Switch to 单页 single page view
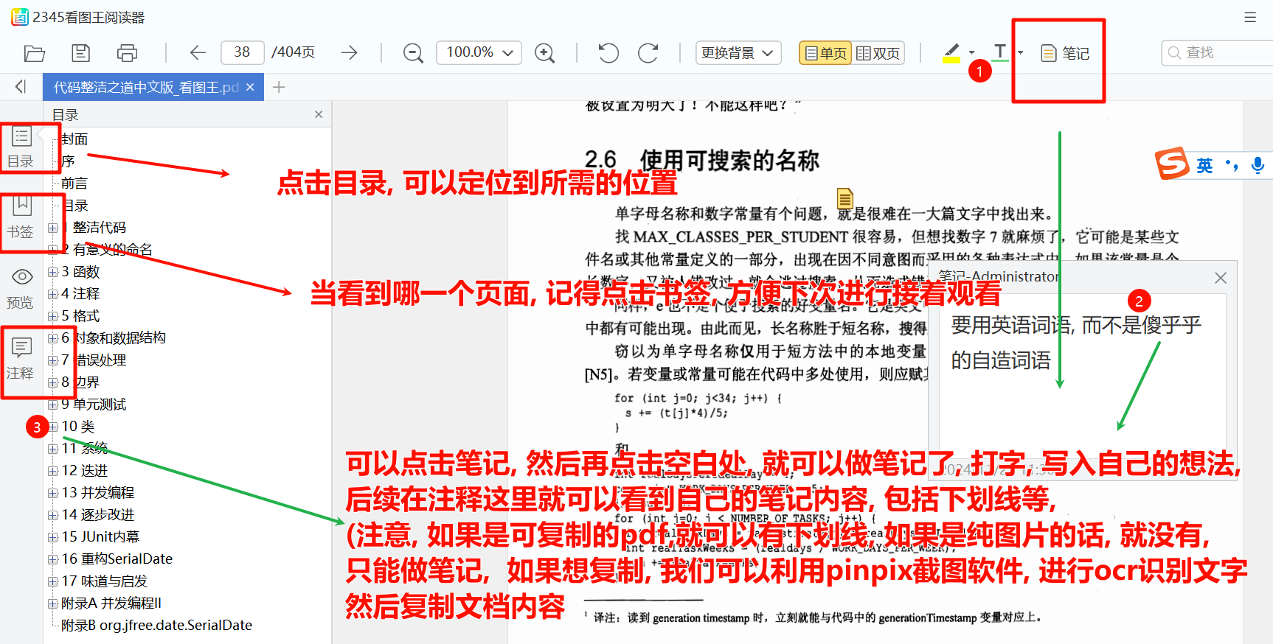Screen dimensions: 1273x644 point(825,53)
